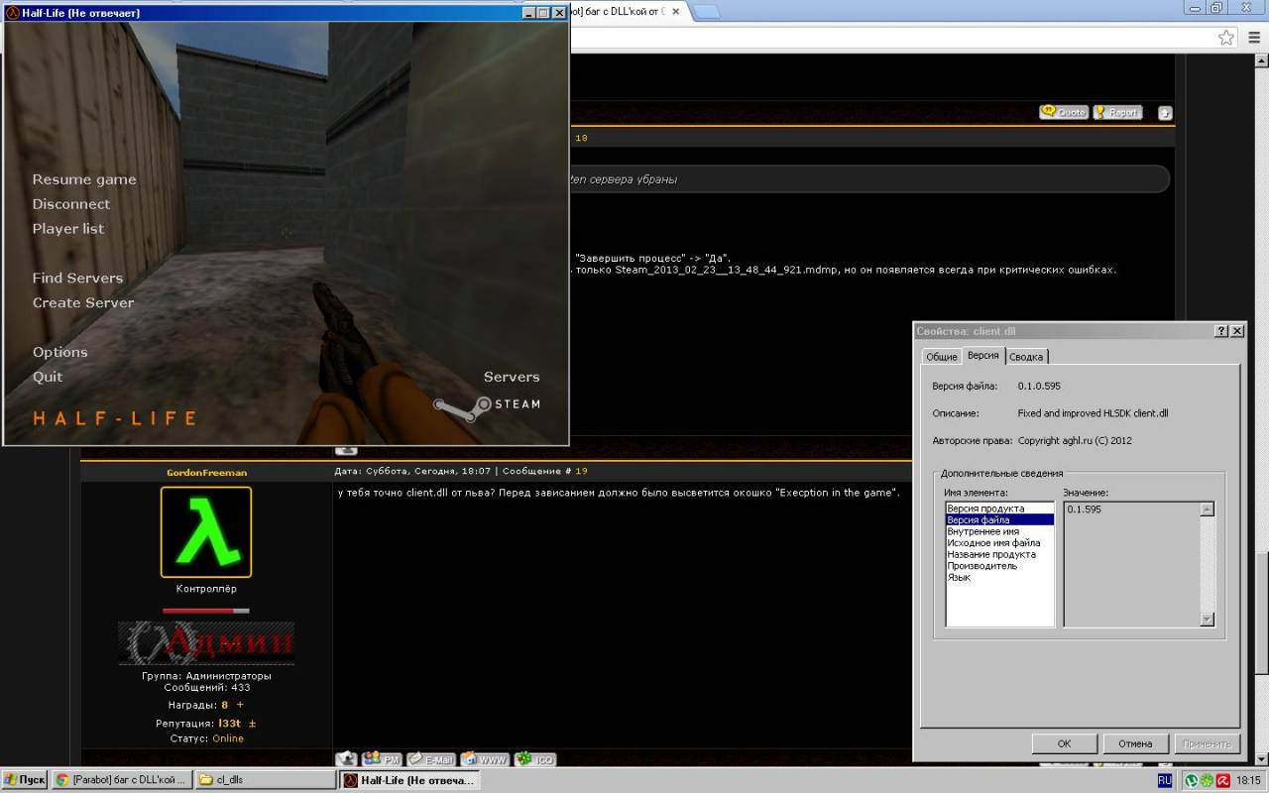
Task: Switch to the cl_dlls folder taskbar item
Action: click(265, 780)
